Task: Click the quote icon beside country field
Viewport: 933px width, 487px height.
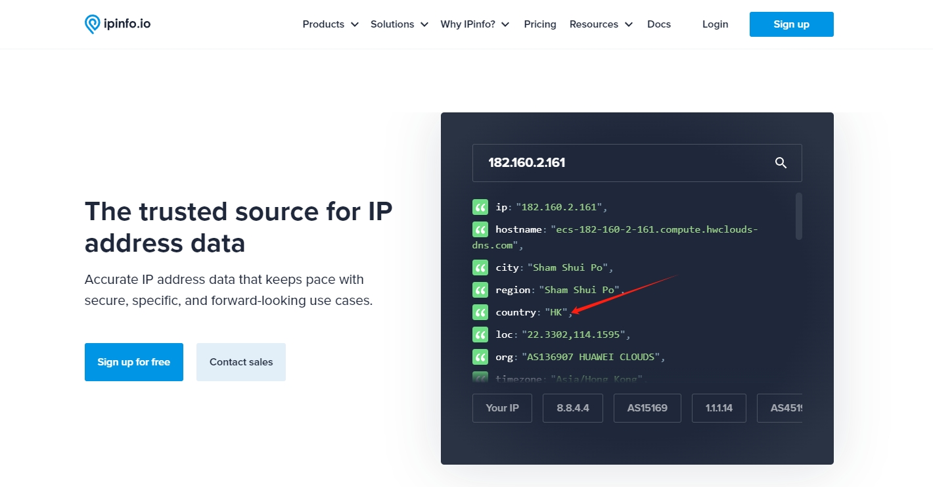Action: (x=480, y=312)
